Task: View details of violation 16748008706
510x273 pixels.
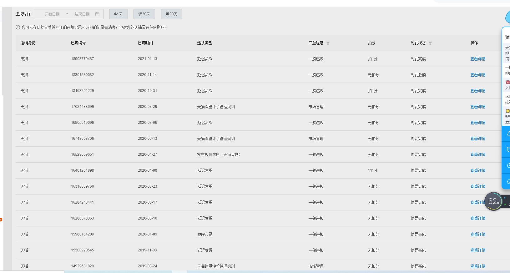Action: [x=478, y=139]
